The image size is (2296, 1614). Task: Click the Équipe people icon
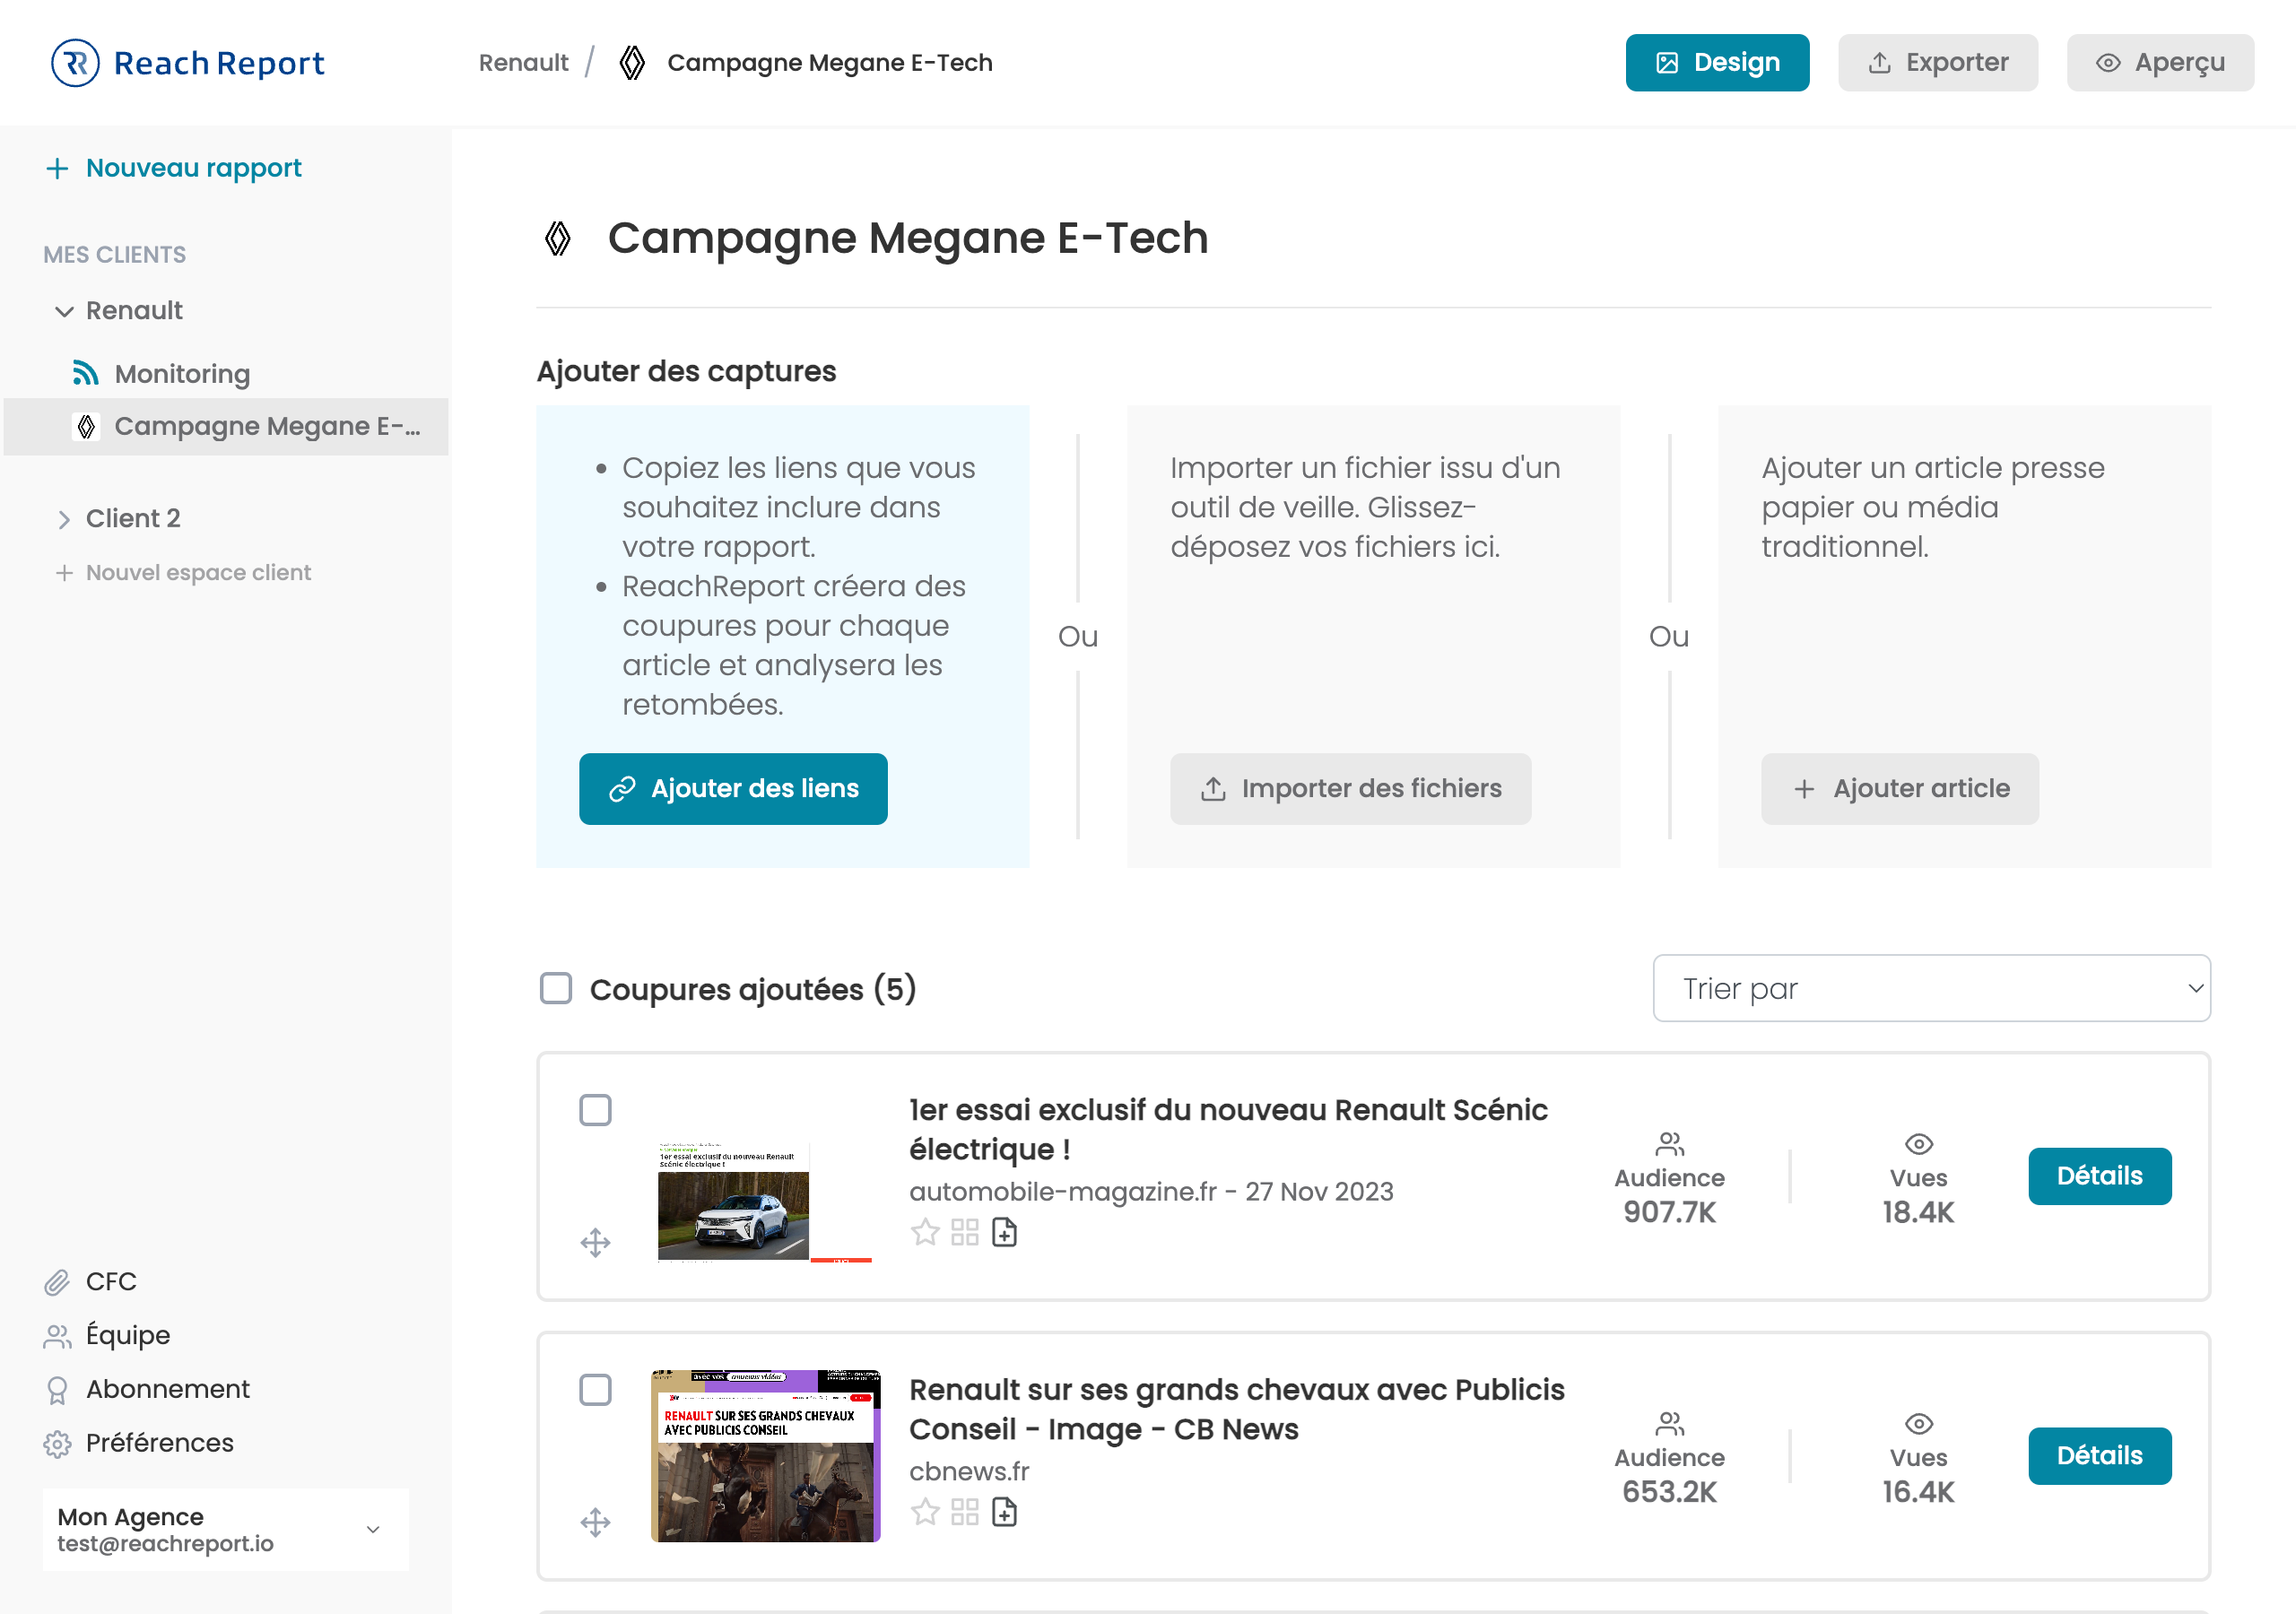pos(57,1336)
